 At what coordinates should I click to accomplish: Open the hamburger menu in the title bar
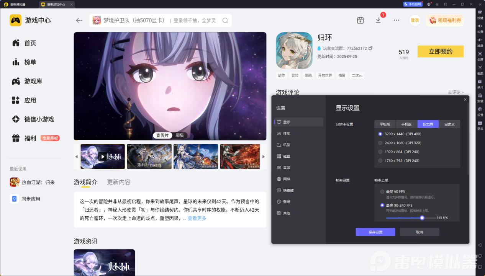[x=437, y=4]
